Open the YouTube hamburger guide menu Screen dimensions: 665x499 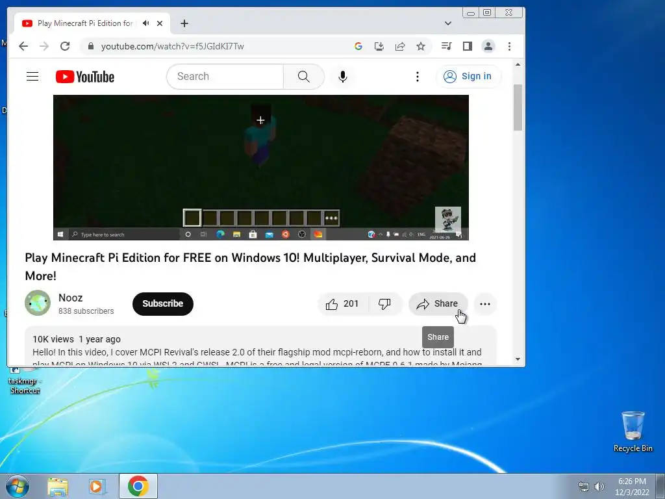tap(32, 77)
